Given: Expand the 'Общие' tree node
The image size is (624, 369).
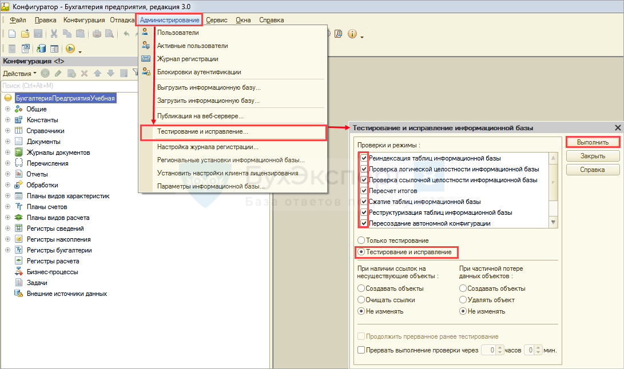Looking at the screenshot, I should 7,109.
